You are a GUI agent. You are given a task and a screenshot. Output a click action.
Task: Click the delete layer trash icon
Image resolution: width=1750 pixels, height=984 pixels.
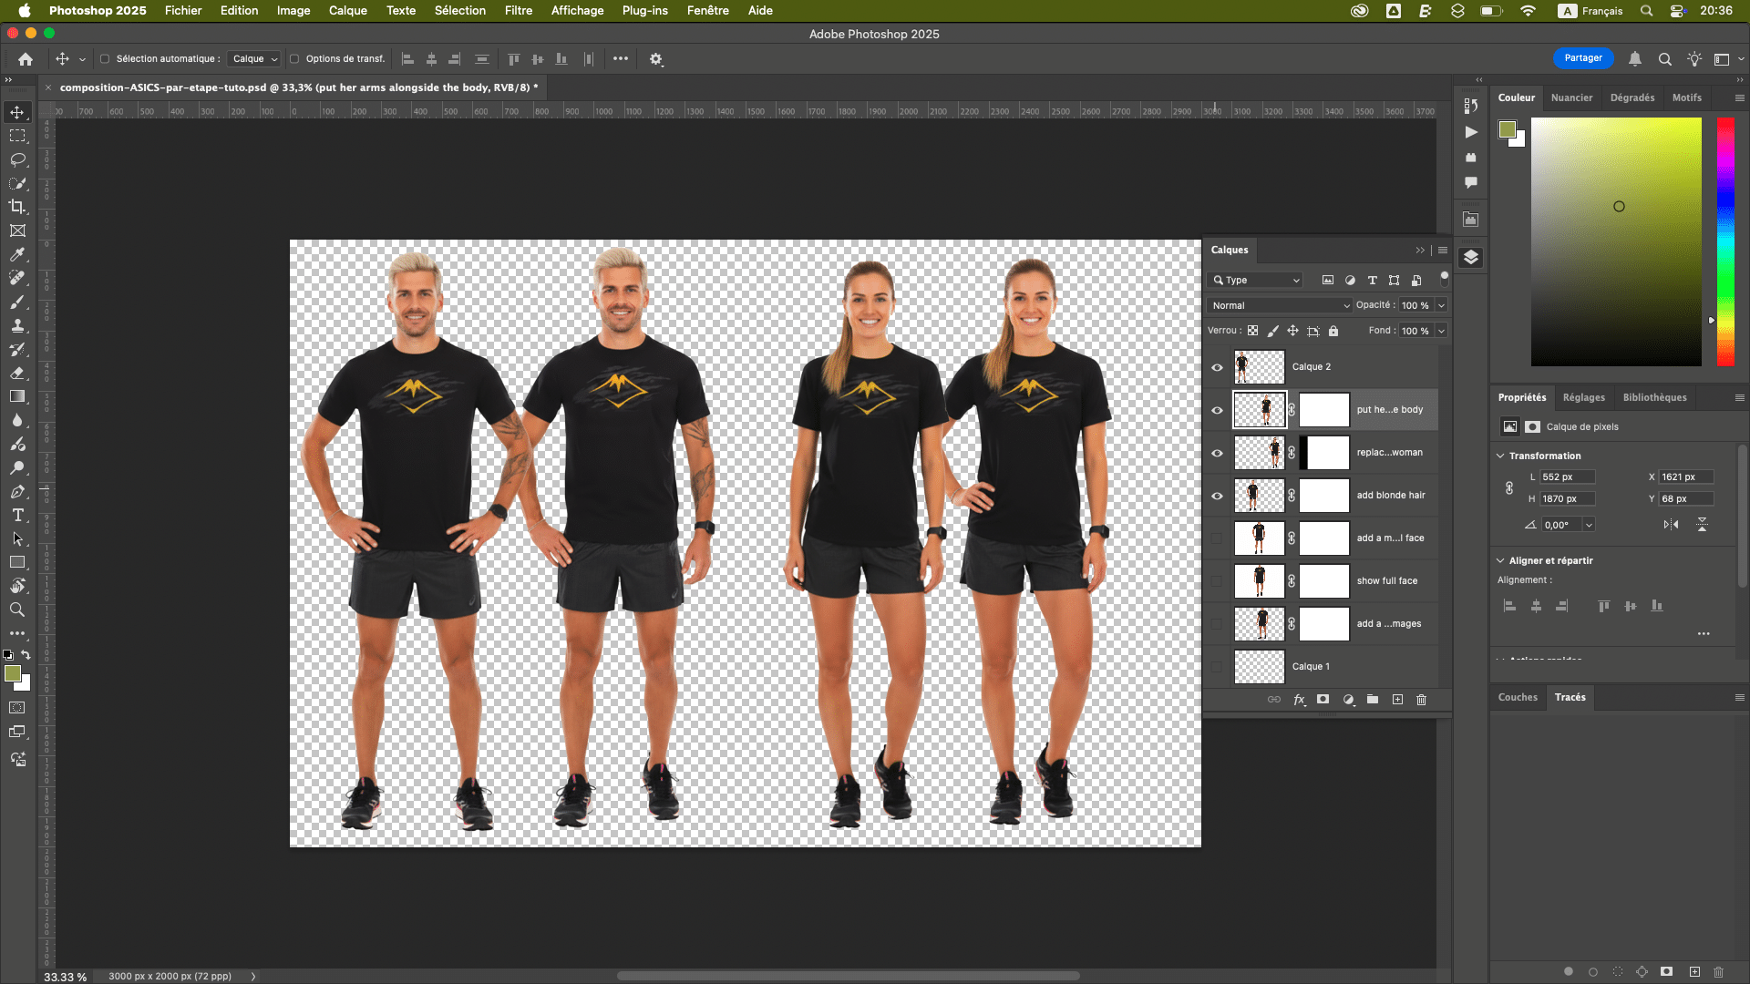point(1421,700)
